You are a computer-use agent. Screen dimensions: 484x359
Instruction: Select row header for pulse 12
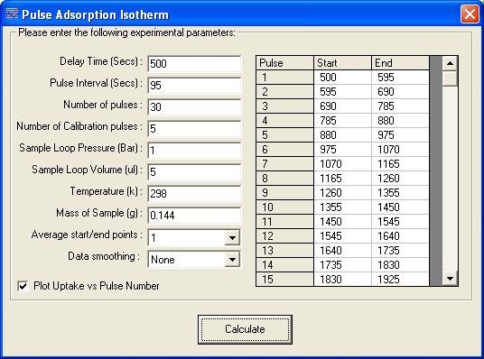point(285,236)
